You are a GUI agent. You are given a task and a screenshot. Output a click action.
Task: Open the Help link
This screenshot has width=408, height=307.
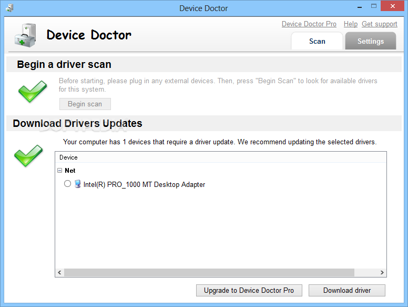[351, 24]
